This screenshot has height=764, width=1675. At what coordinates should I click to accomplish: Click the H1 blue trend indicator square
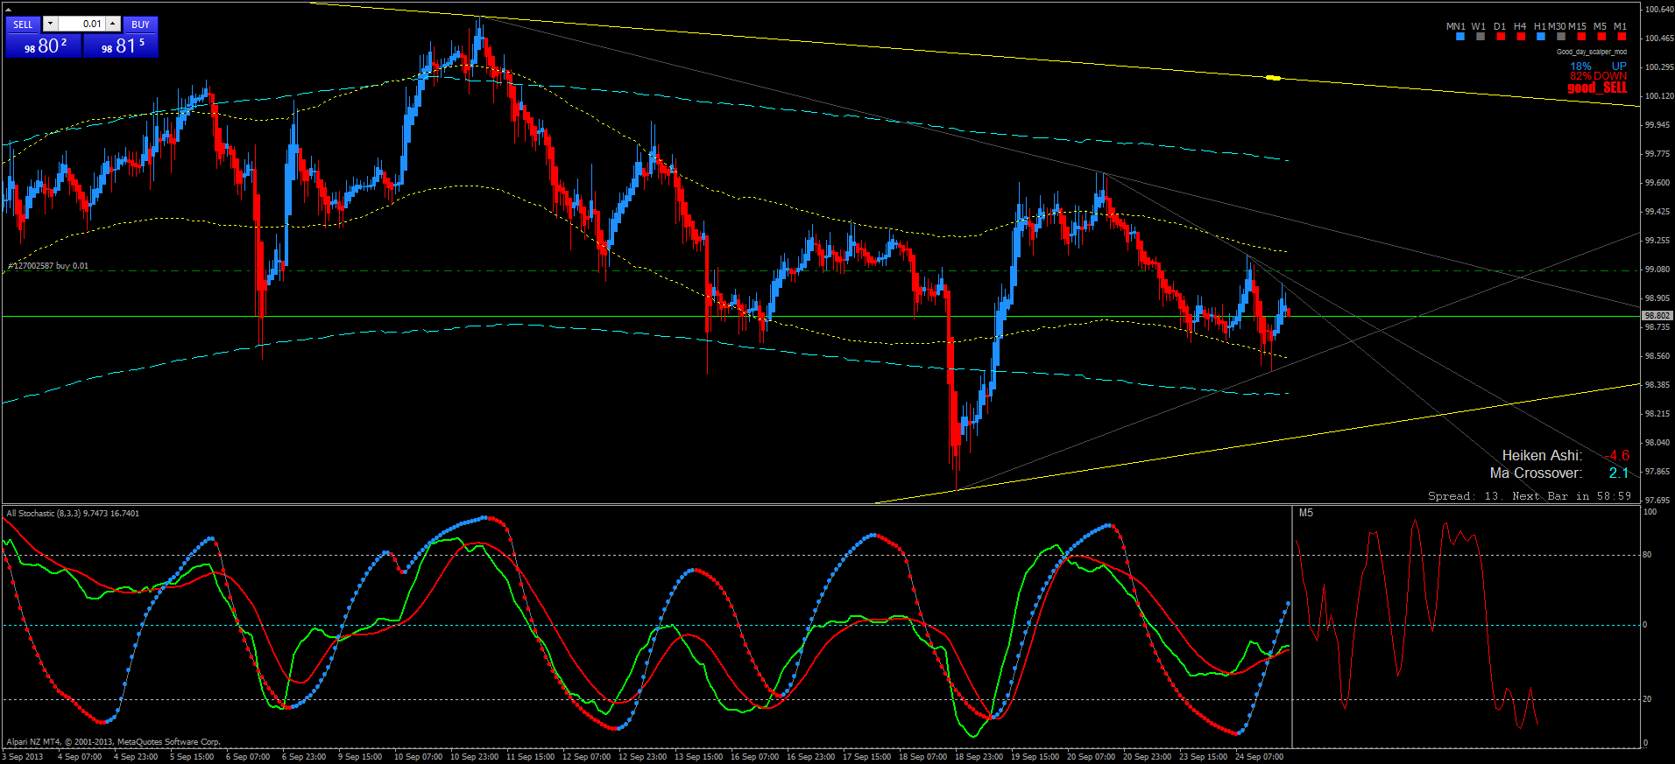[x=1541, y=37]
